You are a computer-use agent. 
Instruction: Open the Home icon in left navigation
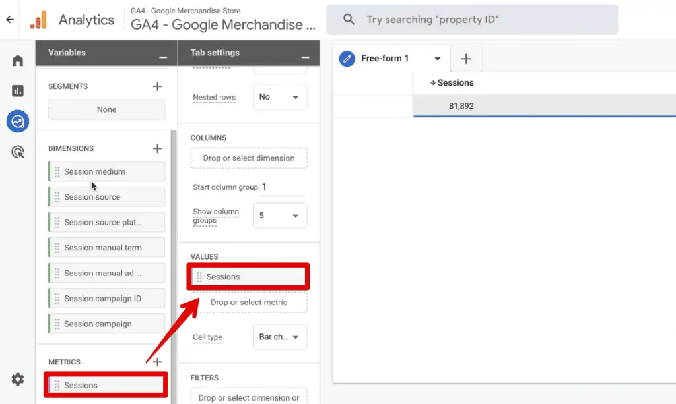17,59
